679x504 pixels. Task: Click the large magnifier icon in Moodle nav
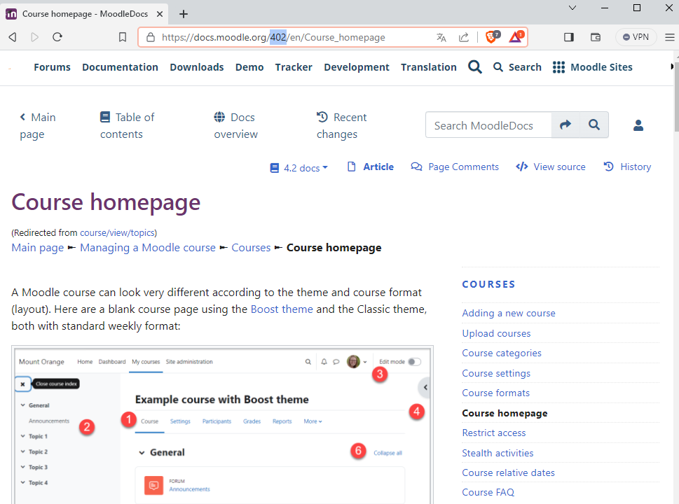tap(475, 67)
